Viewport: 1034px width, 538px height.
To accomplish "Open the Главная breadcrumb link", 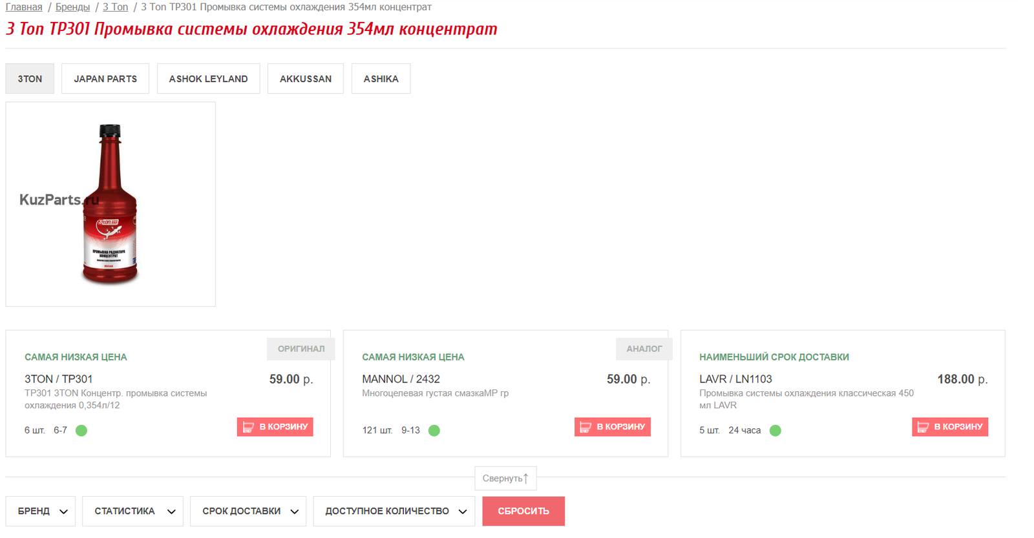I will coord(24,7).
